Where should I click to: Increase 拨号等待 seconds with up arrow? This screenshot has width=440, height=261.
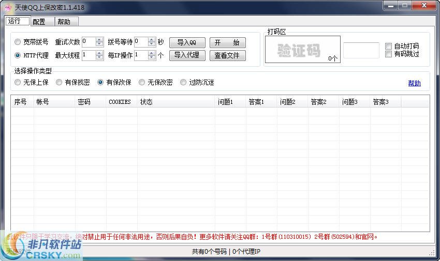coord(152,40)
